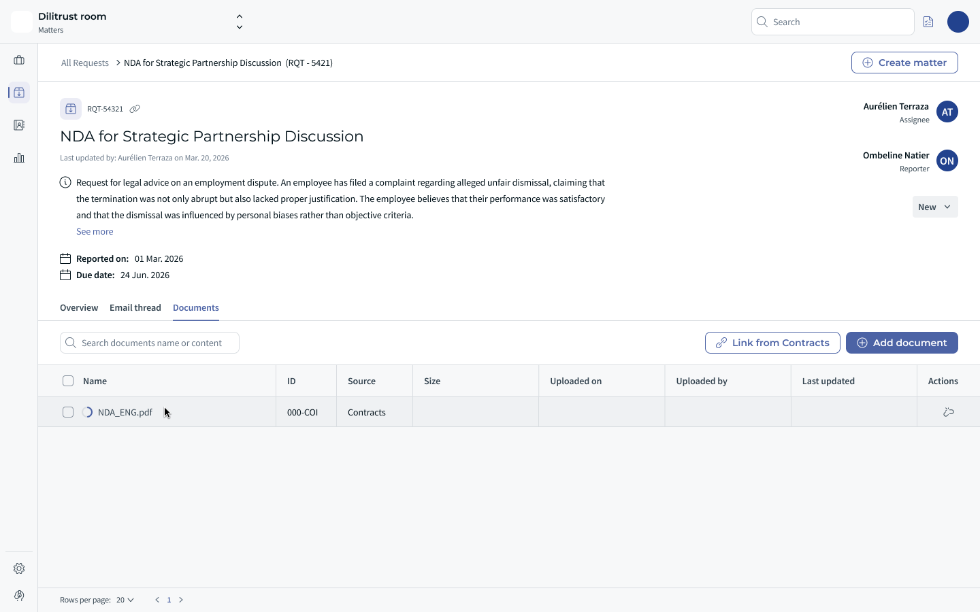Expand description with See more
The width and height of the screenshot is (980, 612).
[x=95, y=231]
